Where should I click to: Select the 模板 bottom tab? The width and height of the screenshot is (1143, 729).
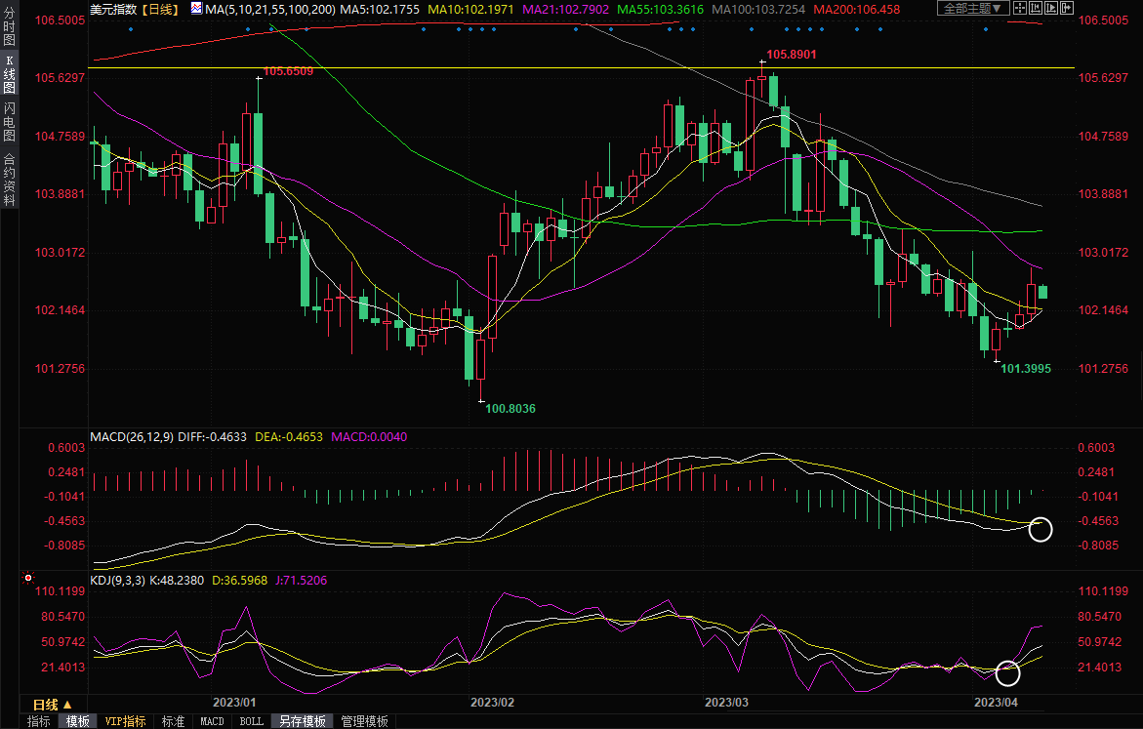click(x=78, y=721)
